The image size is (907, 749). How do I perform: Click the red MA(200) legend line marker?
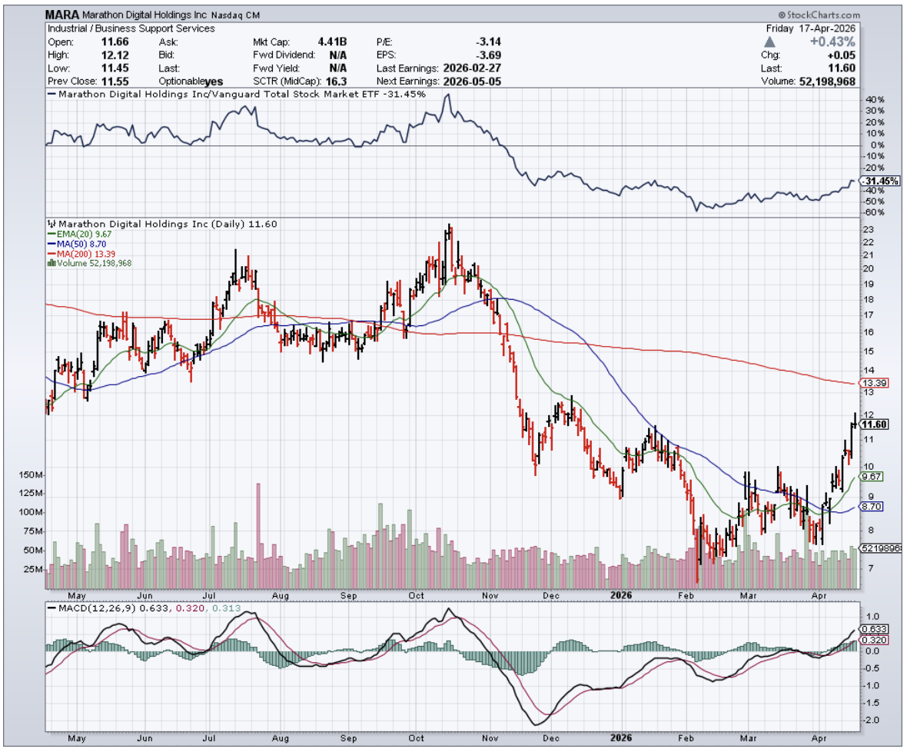tap(51, 254)
